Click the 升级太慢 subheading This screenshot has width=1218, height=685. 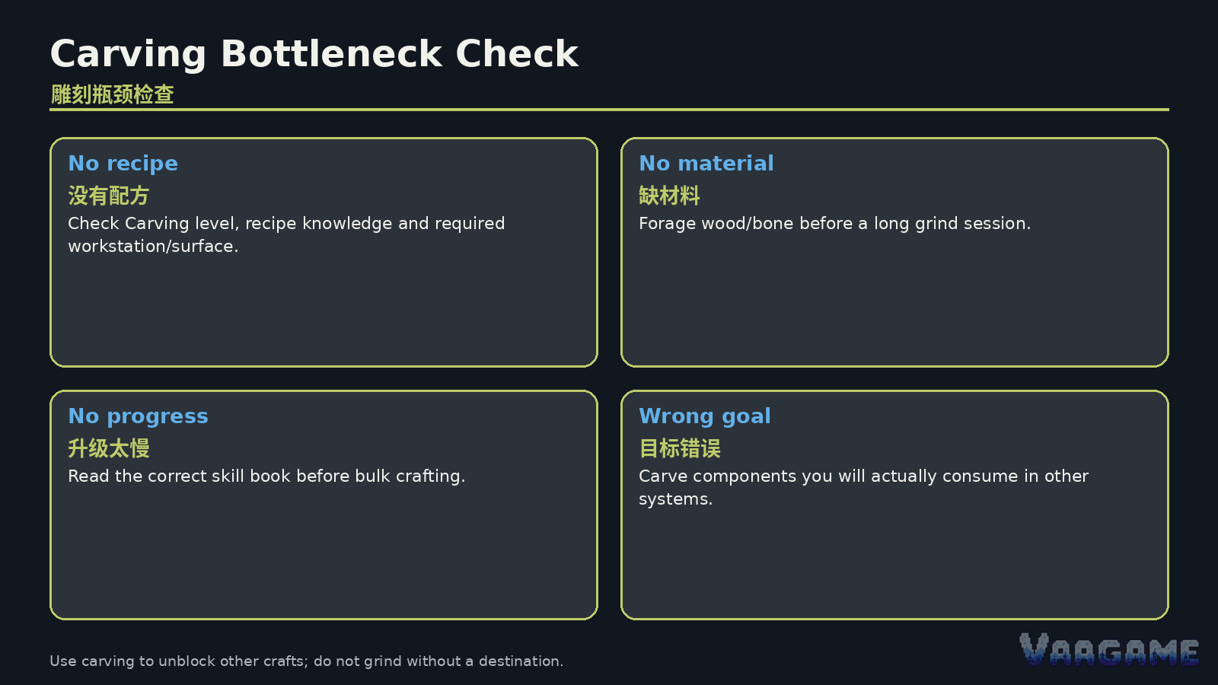(x=109, y=448)
